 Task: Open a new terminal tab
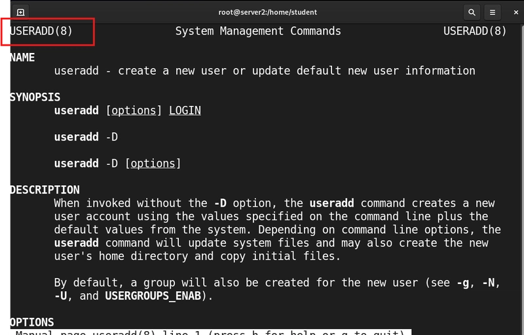20,12
